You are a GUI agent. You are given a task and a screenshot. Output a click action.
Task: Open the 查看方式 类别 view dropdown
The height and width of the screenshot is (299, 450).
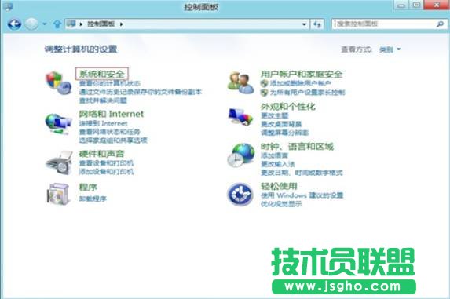[x=390, y=49]
